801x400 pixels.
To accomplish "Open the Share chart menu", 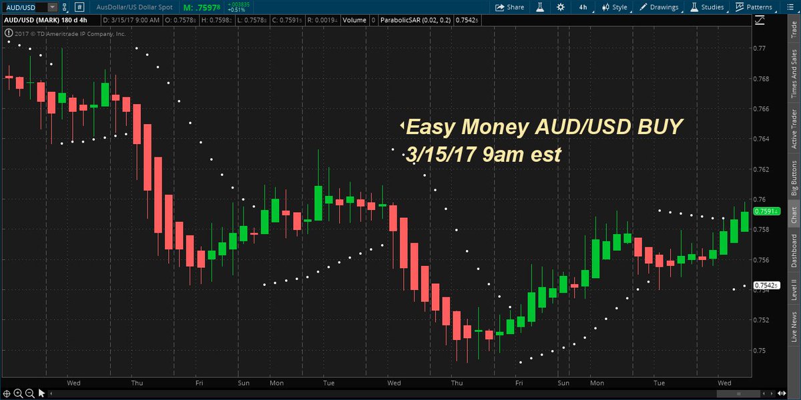I will 509,7.
